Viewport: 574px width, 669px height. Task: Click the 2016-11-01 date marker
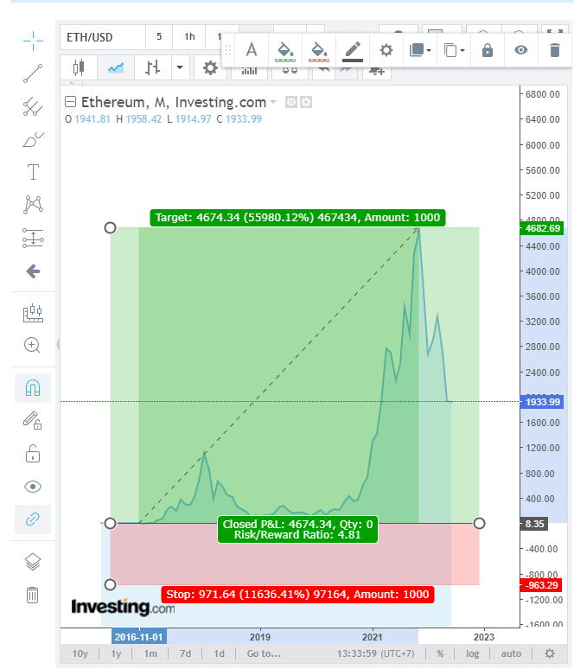[x=138, y=637]
